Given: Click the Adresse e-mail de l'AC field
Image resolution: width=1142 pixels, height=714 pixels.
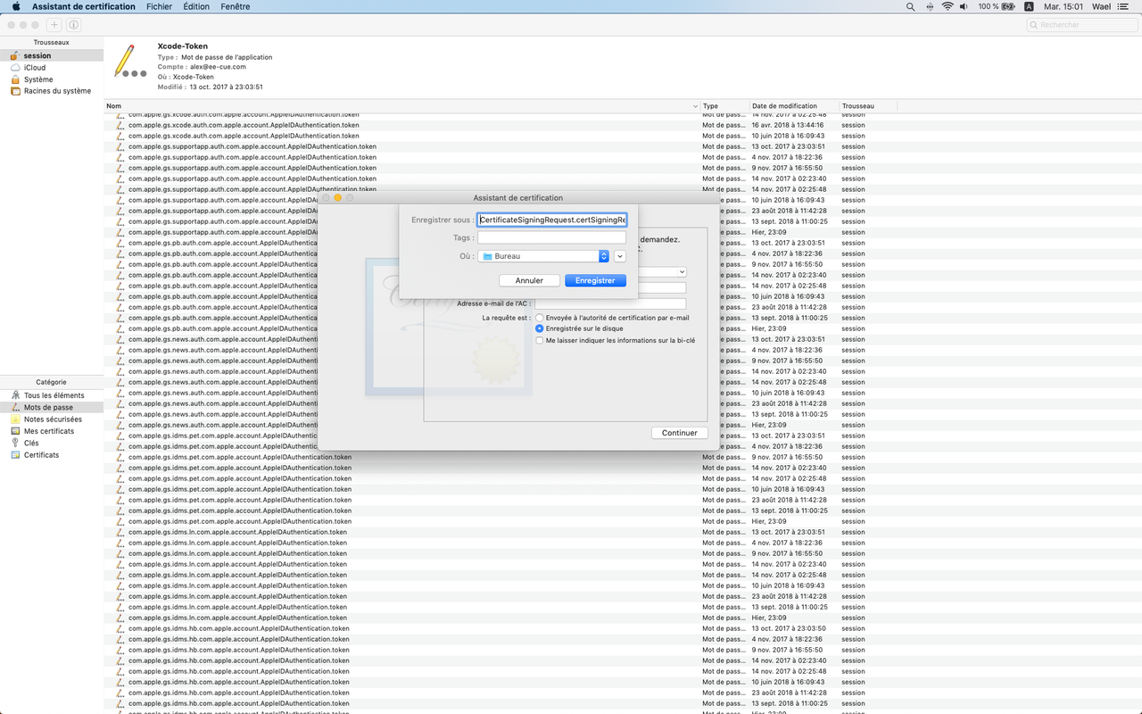Looking at the screenshot, I should (x=610, y=304).
